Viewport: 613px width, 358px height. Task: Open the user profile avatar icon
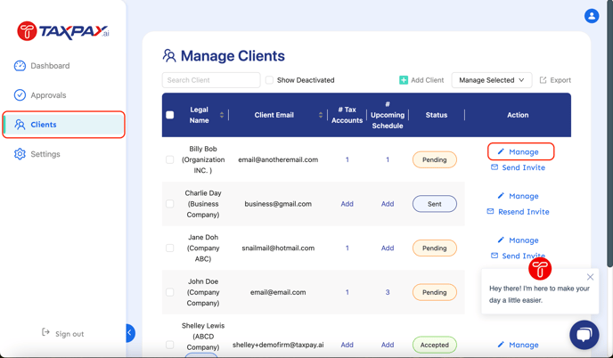(x=592, y=16)
